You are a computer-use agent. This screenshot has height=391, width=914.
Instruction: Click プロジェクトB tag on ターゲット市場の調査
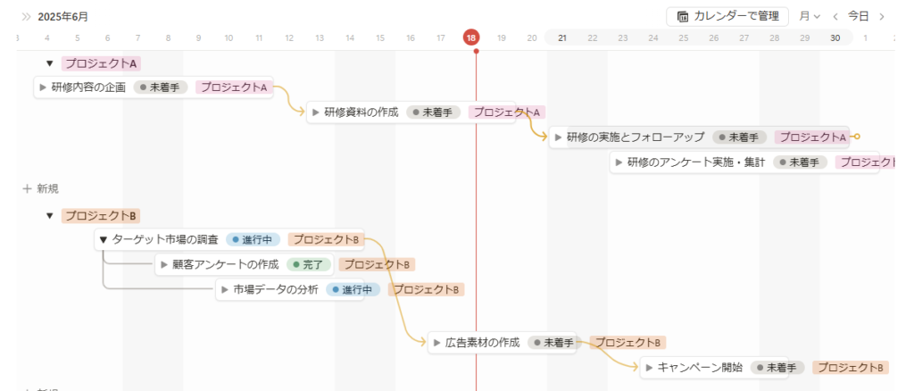[326, 239]
